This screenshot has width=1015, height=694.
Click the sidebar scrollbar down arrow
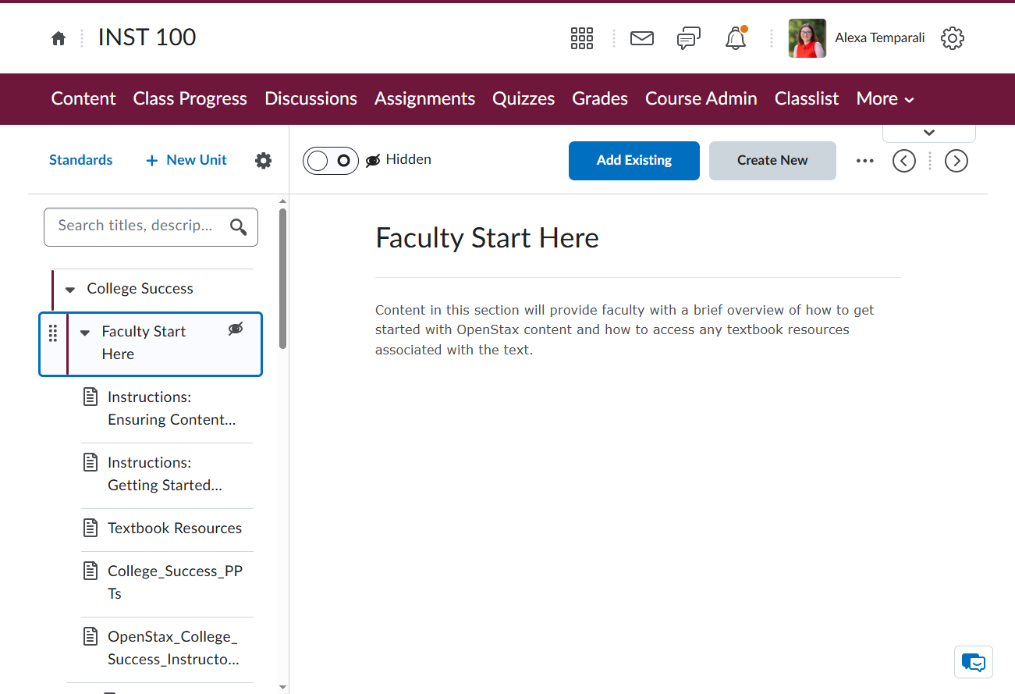[282, 687]
